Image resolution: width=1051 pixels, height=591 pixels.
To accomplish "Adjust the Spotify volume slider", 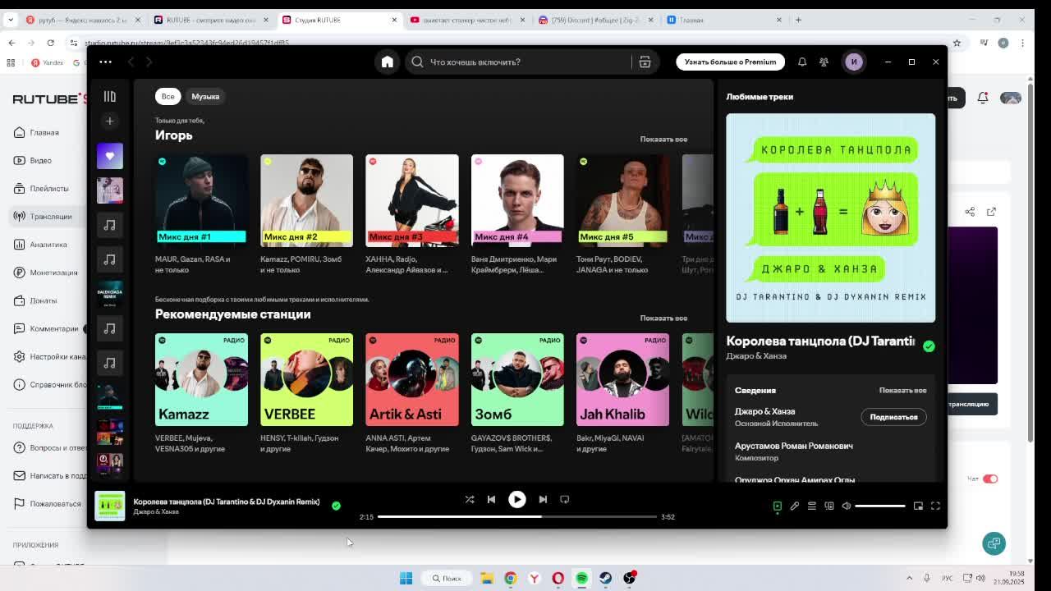I will pyautogui.click(x=879, y=506).
